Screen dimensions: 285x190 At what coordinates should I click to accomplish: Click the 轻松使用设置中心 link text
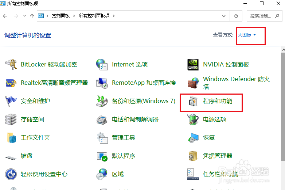44,174
